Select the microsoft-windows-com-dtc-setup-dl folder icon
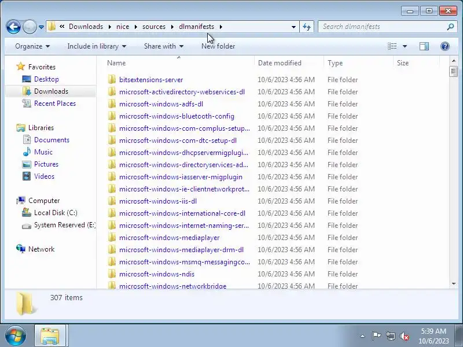The image size is (463, 347). pos(112,140)
